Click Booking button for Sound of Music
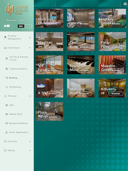This screenshot has height=171, width=128. coord(84,70)
